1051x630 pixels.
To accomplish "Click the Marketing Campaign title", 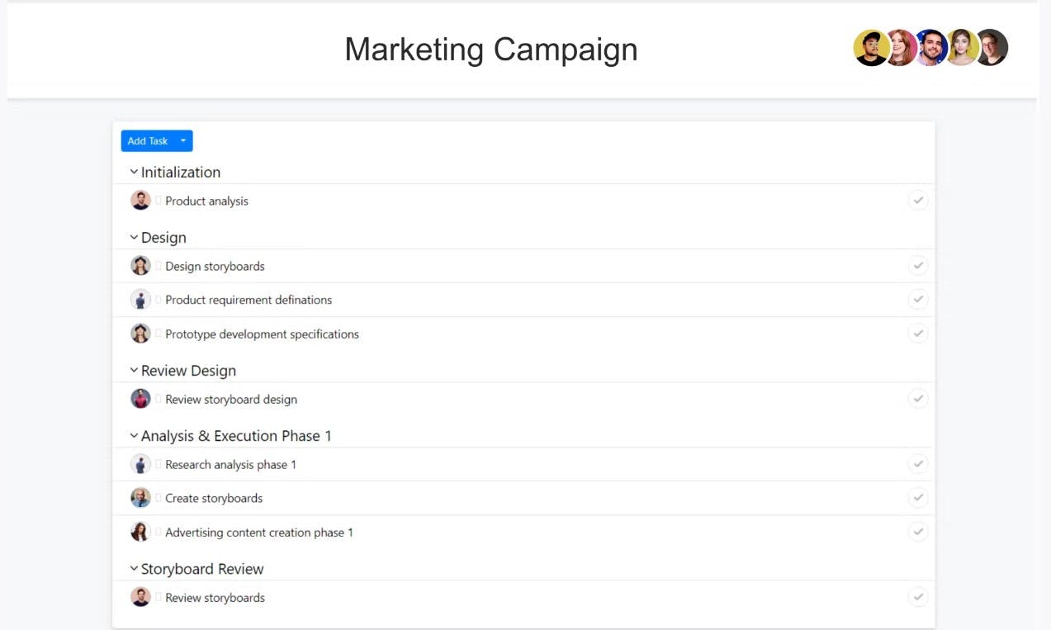I will pos(490,50).
